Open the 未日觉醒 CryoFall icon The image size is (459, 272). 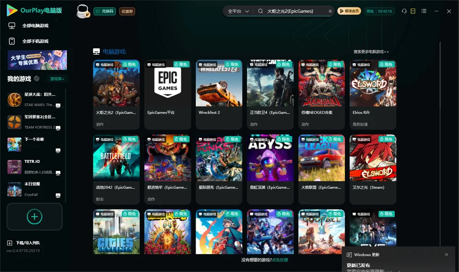14,190
